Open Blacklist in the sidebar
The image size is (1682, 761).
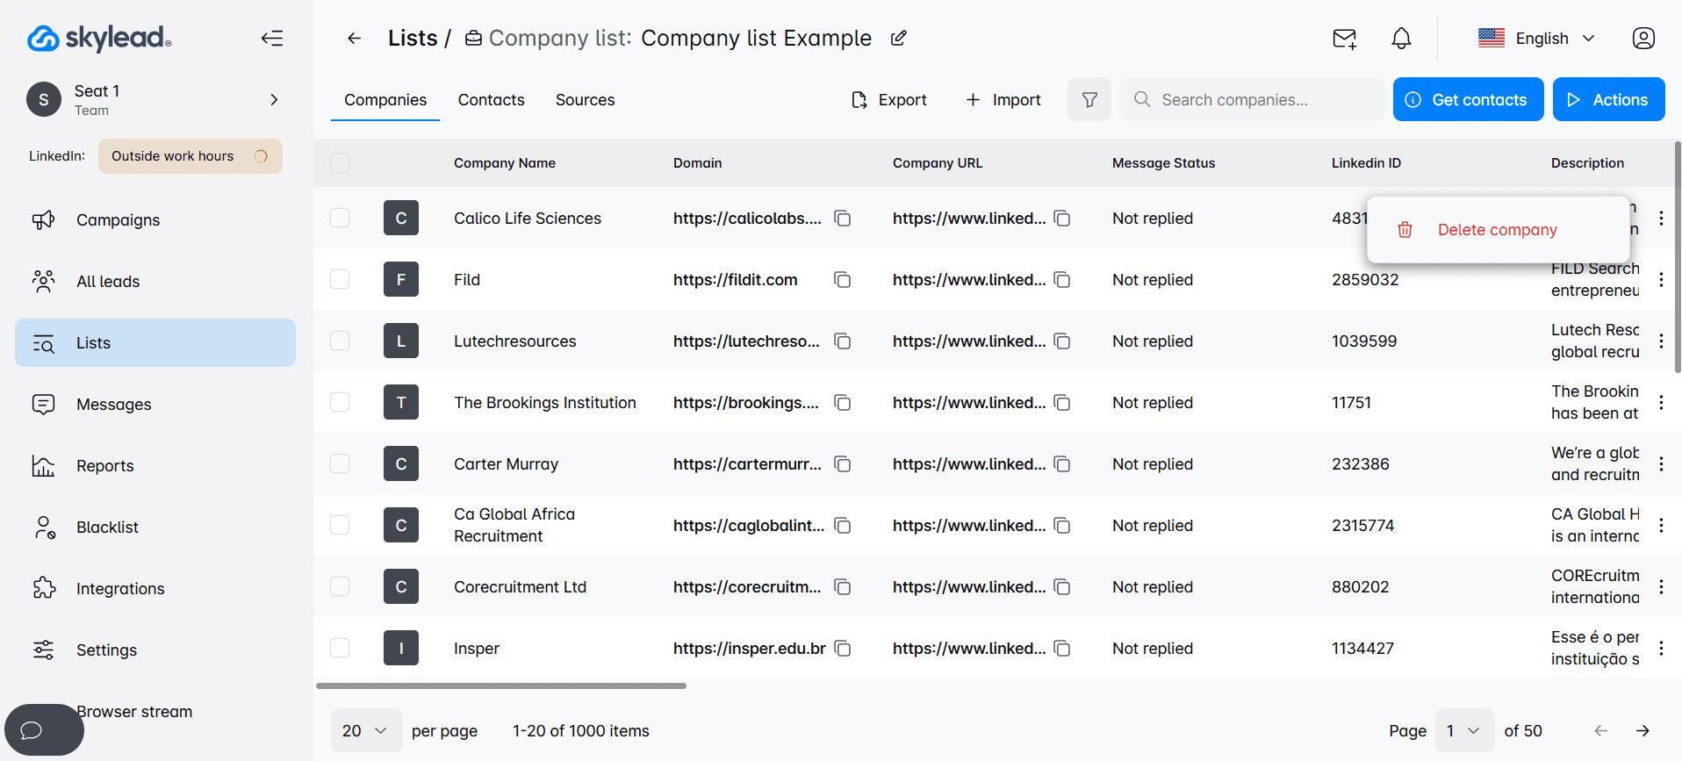coord(155,528)
